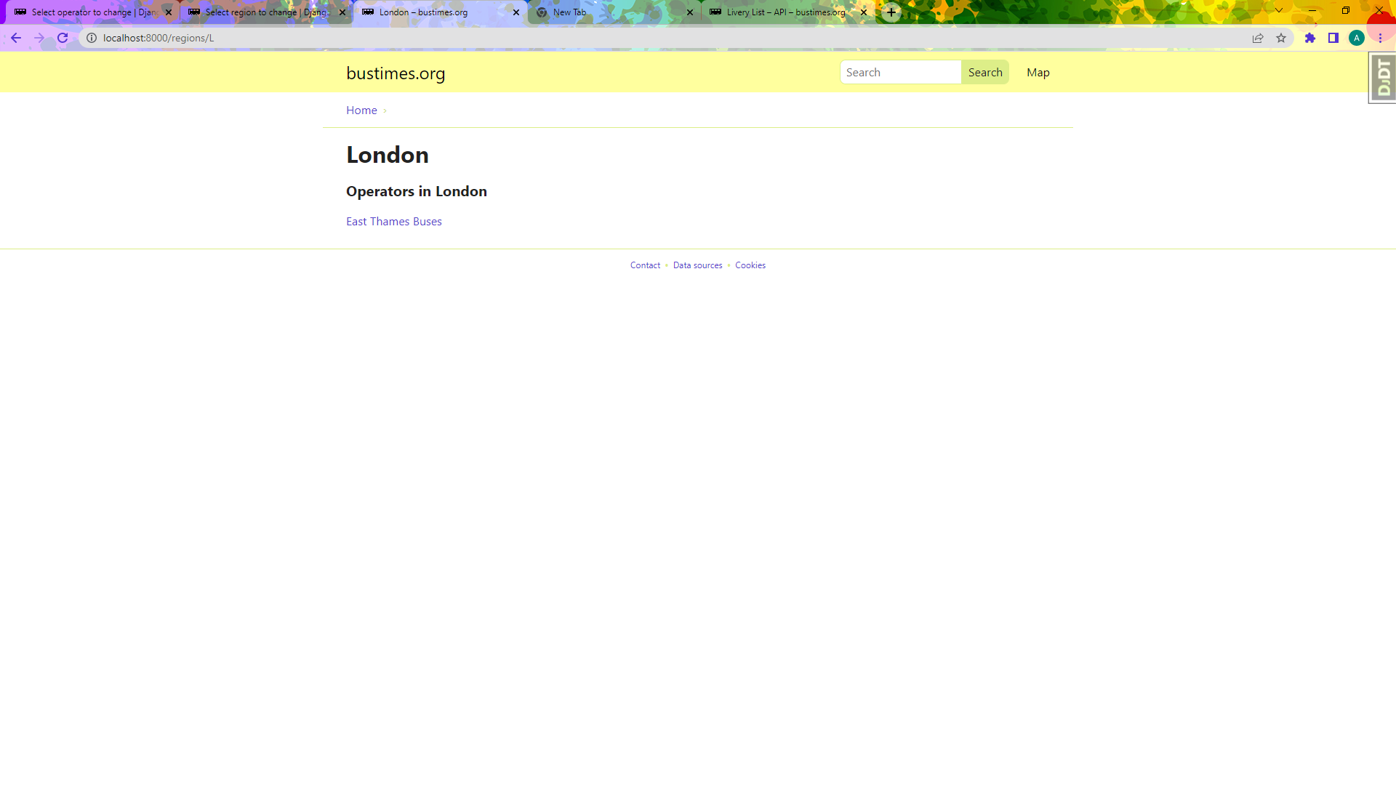1396x785 pixels.
Task: Click the browser back arrow icon
Action: pyautogui.click(x=16, y=38)
